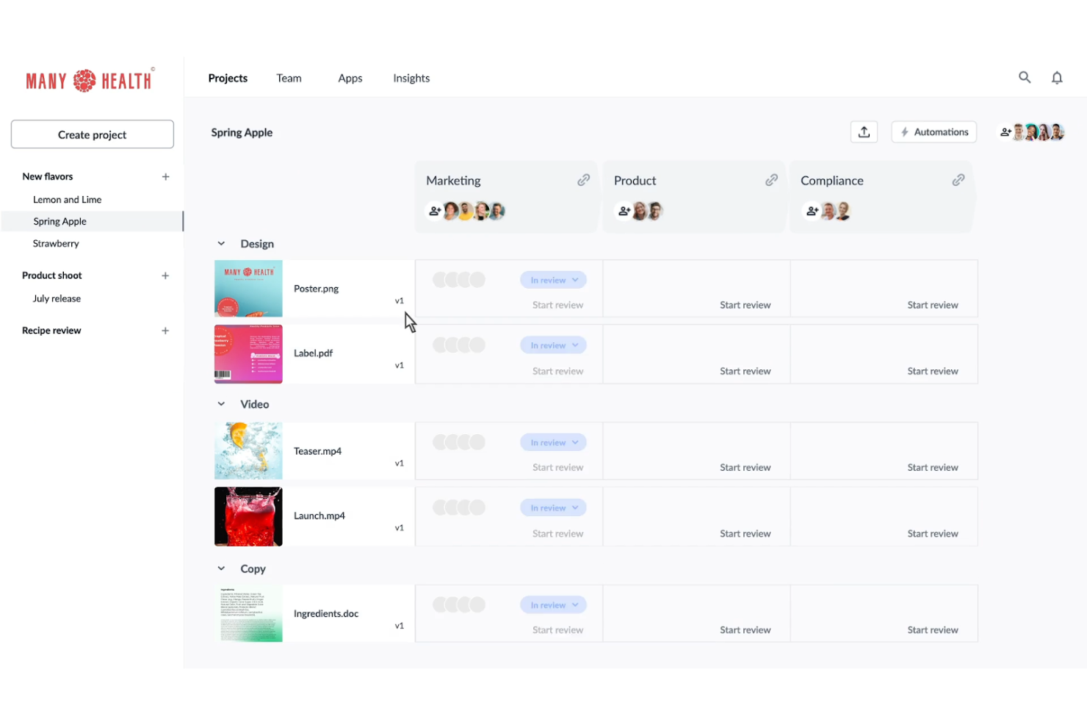Click the Many Health logo

point(90,80)
